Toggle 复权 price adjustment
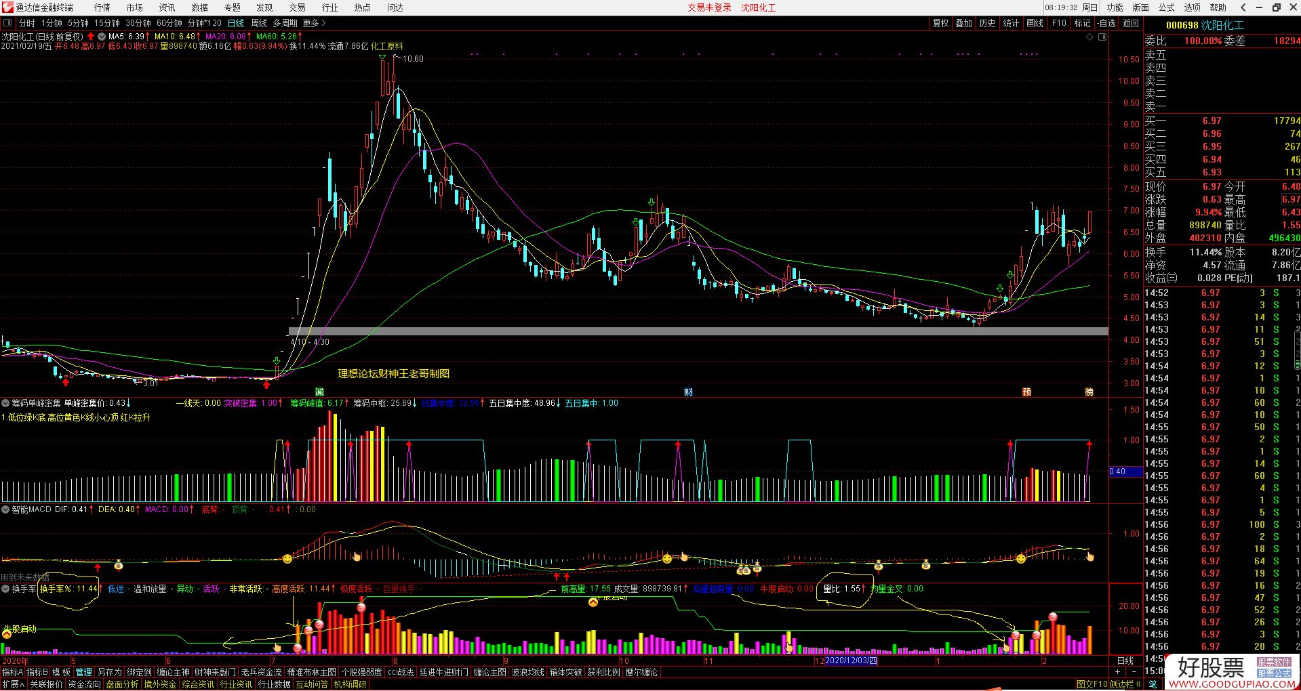 [940, 23]
